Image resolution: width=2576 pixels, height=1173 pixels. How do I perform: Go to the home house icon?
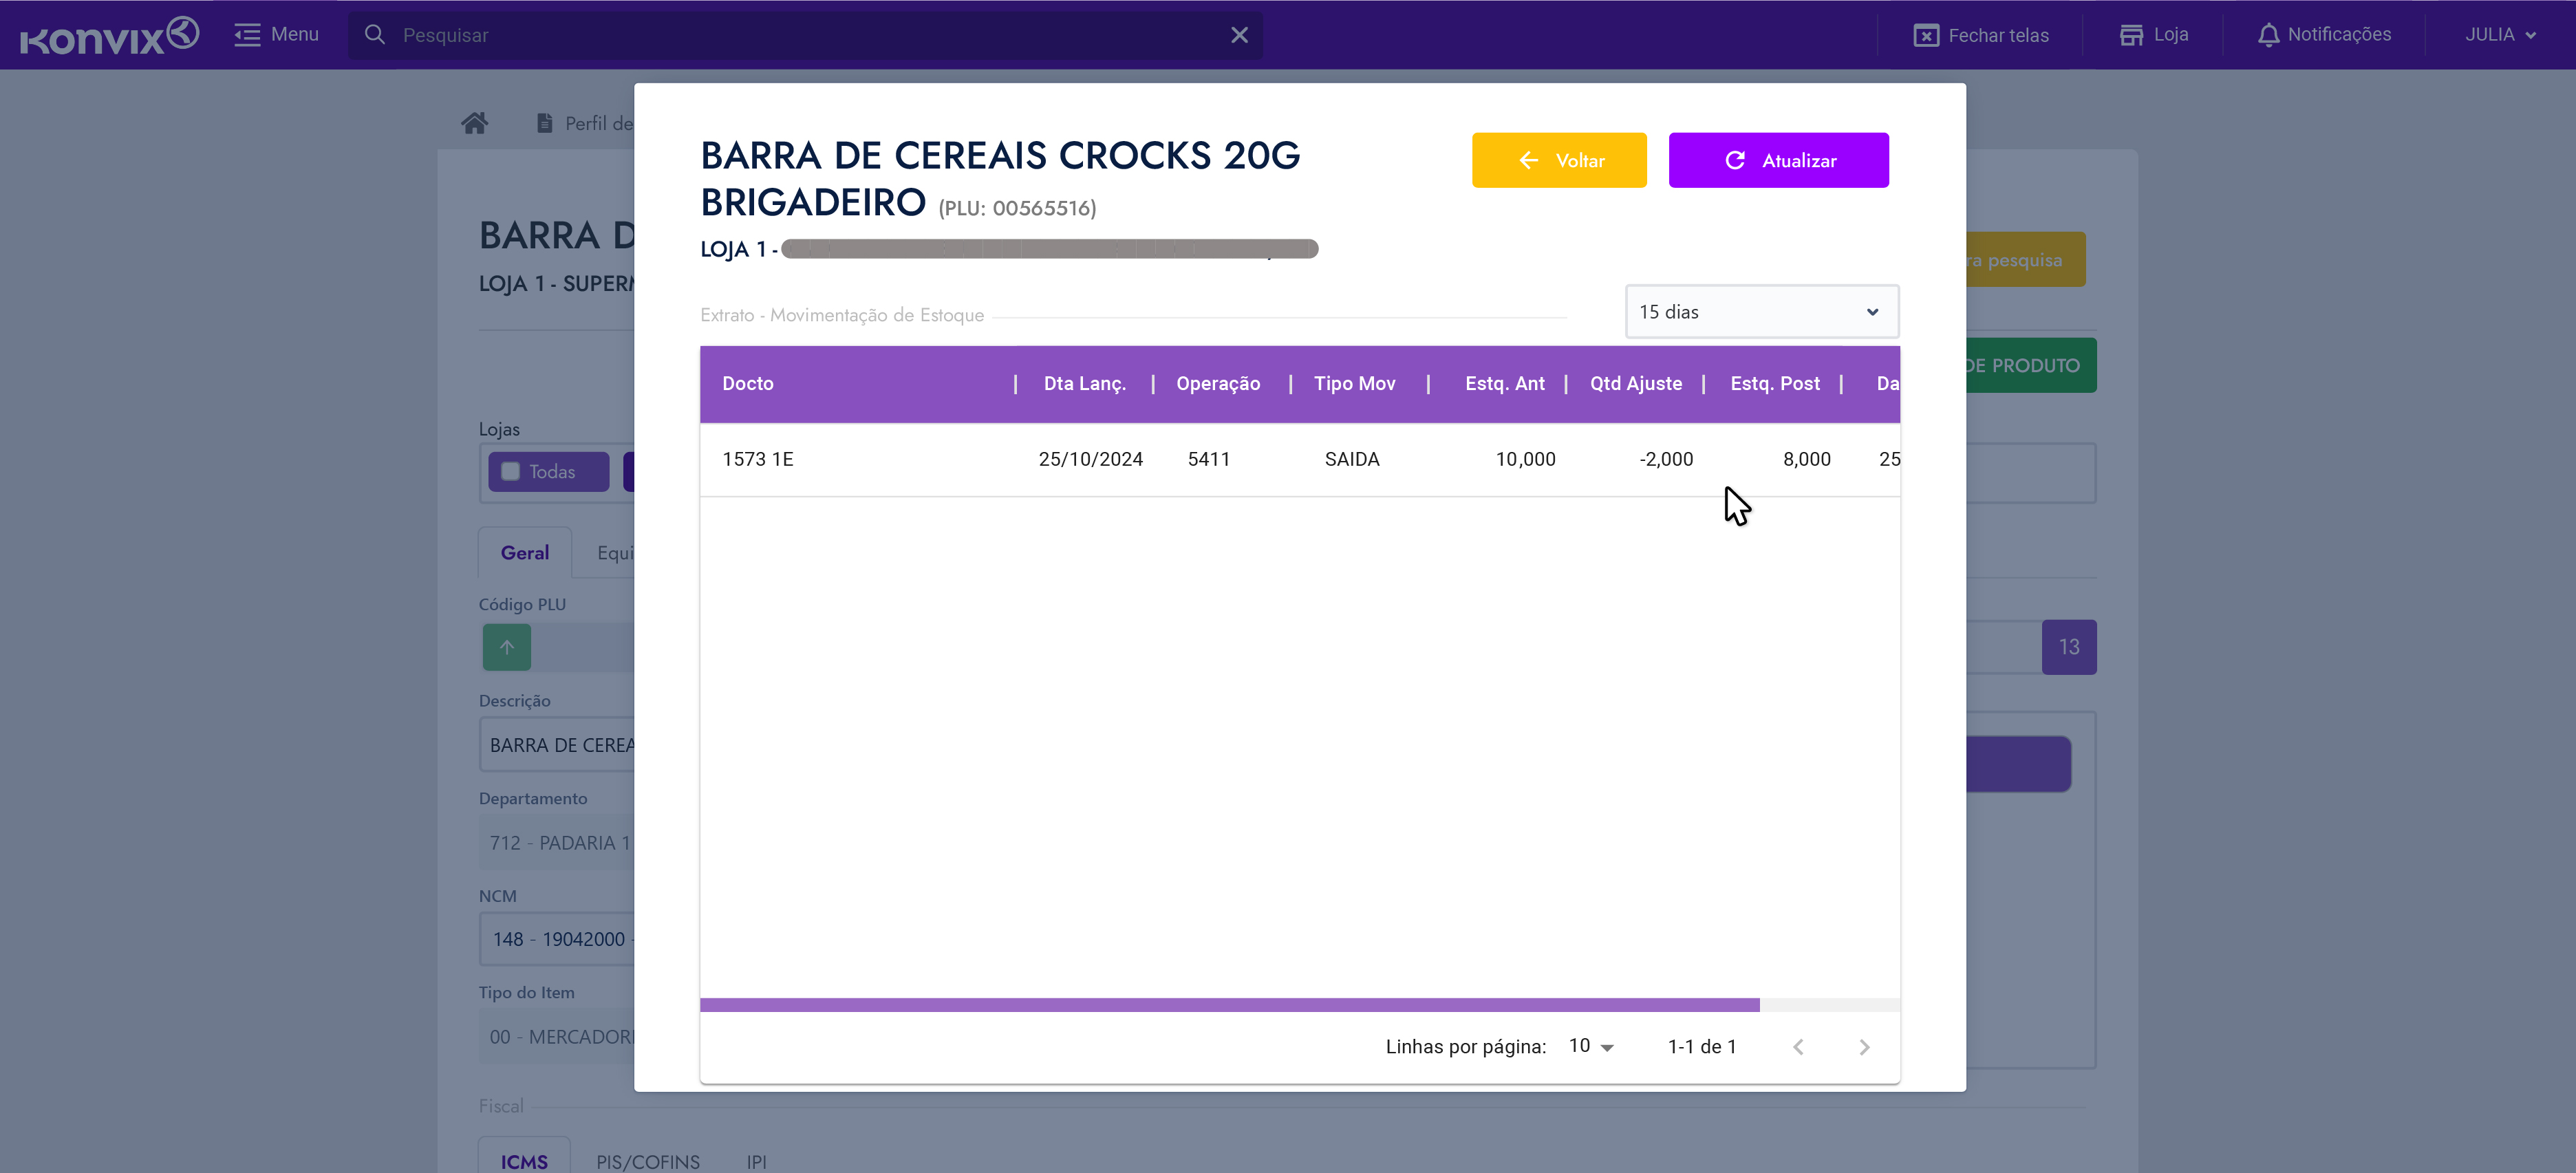474,123
